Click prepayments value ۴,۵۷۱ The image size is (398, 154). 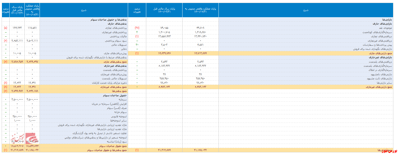(x=200, y=45)
